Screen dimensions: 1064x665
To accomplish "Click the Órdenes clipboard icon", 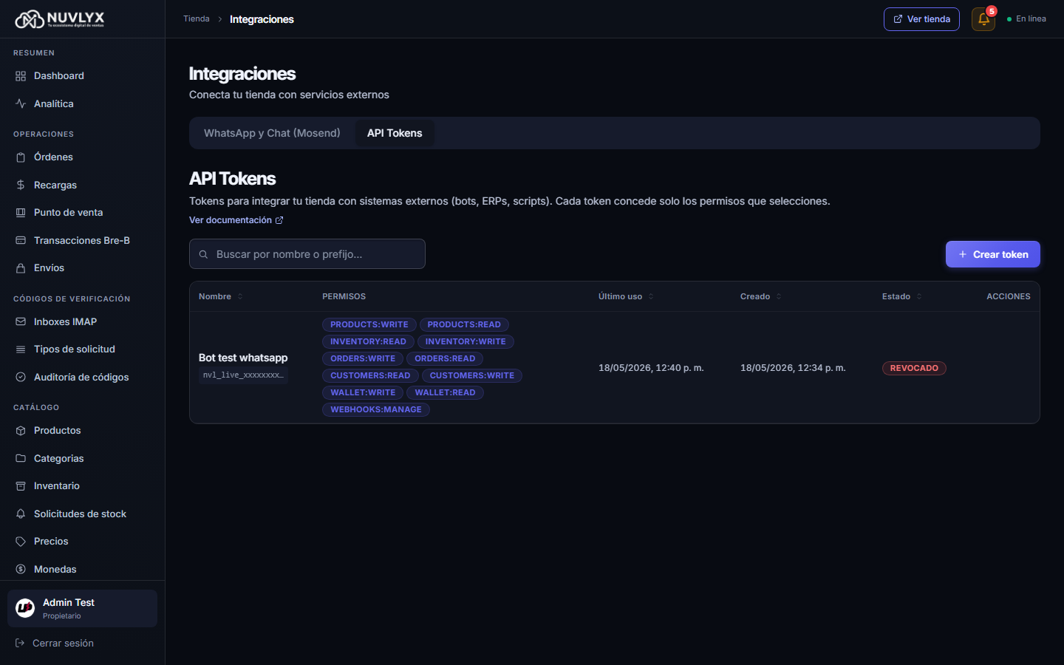I will pos(21,157).
